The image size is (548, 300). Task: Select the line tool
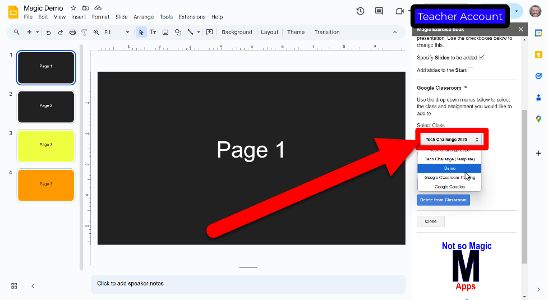[190, 32]
